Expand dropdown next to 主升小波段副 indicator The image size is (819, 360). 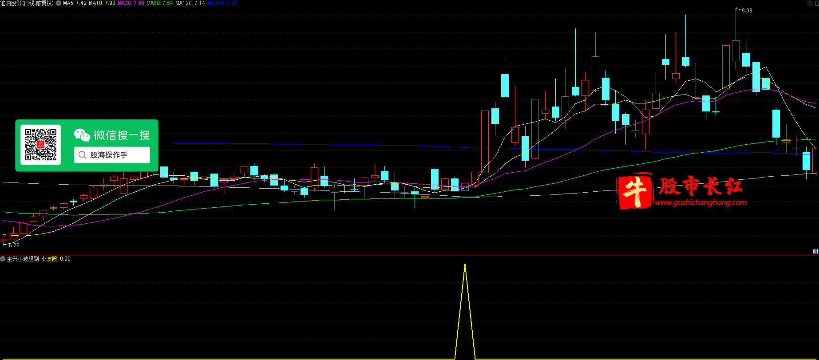coord(3,259)
